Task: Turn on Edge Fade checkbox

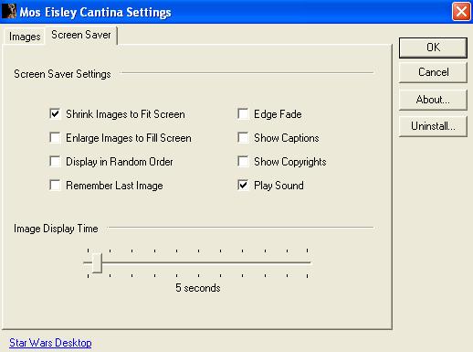Action: 243,114
